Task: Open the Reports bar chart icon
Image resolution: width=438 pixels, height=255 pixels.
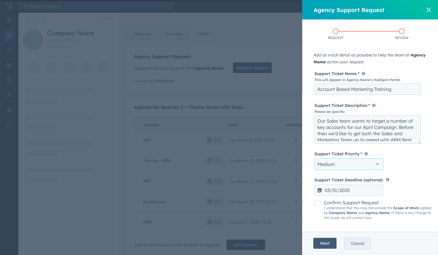Action: 9,110
